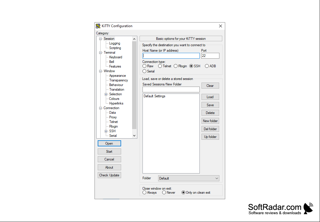Close the KiTTY Configuration window
Screen dimensions: 320x222
[220, 26]
